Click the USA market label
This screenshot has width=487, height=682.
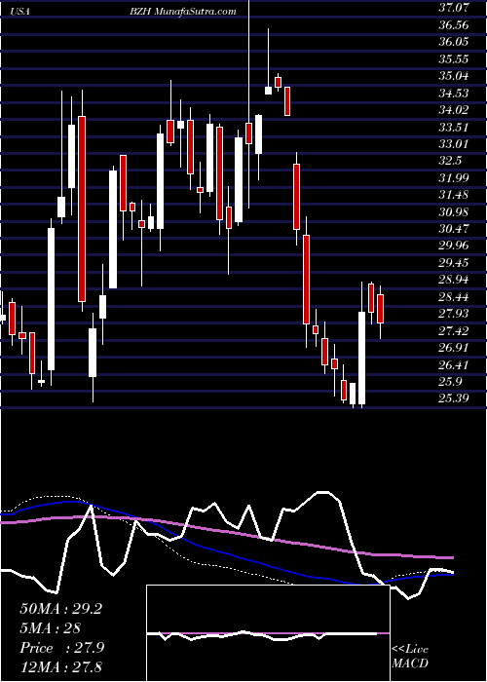[x=20, y=12]
